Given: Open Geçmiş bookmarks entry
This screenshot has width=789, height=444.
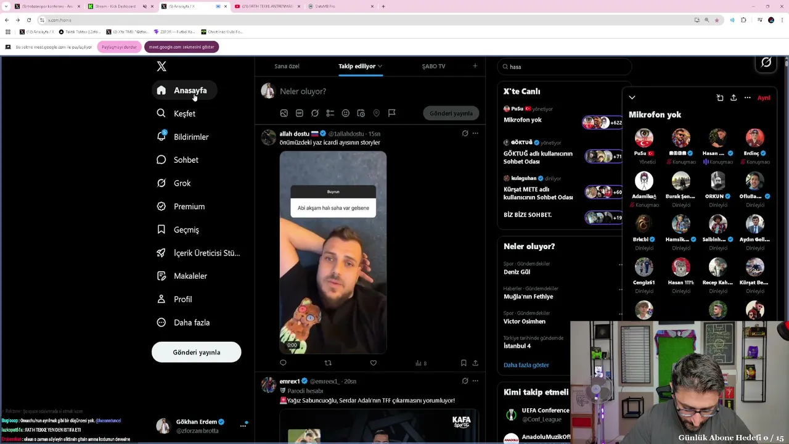Looking at the screenshot, I should 178,229.
